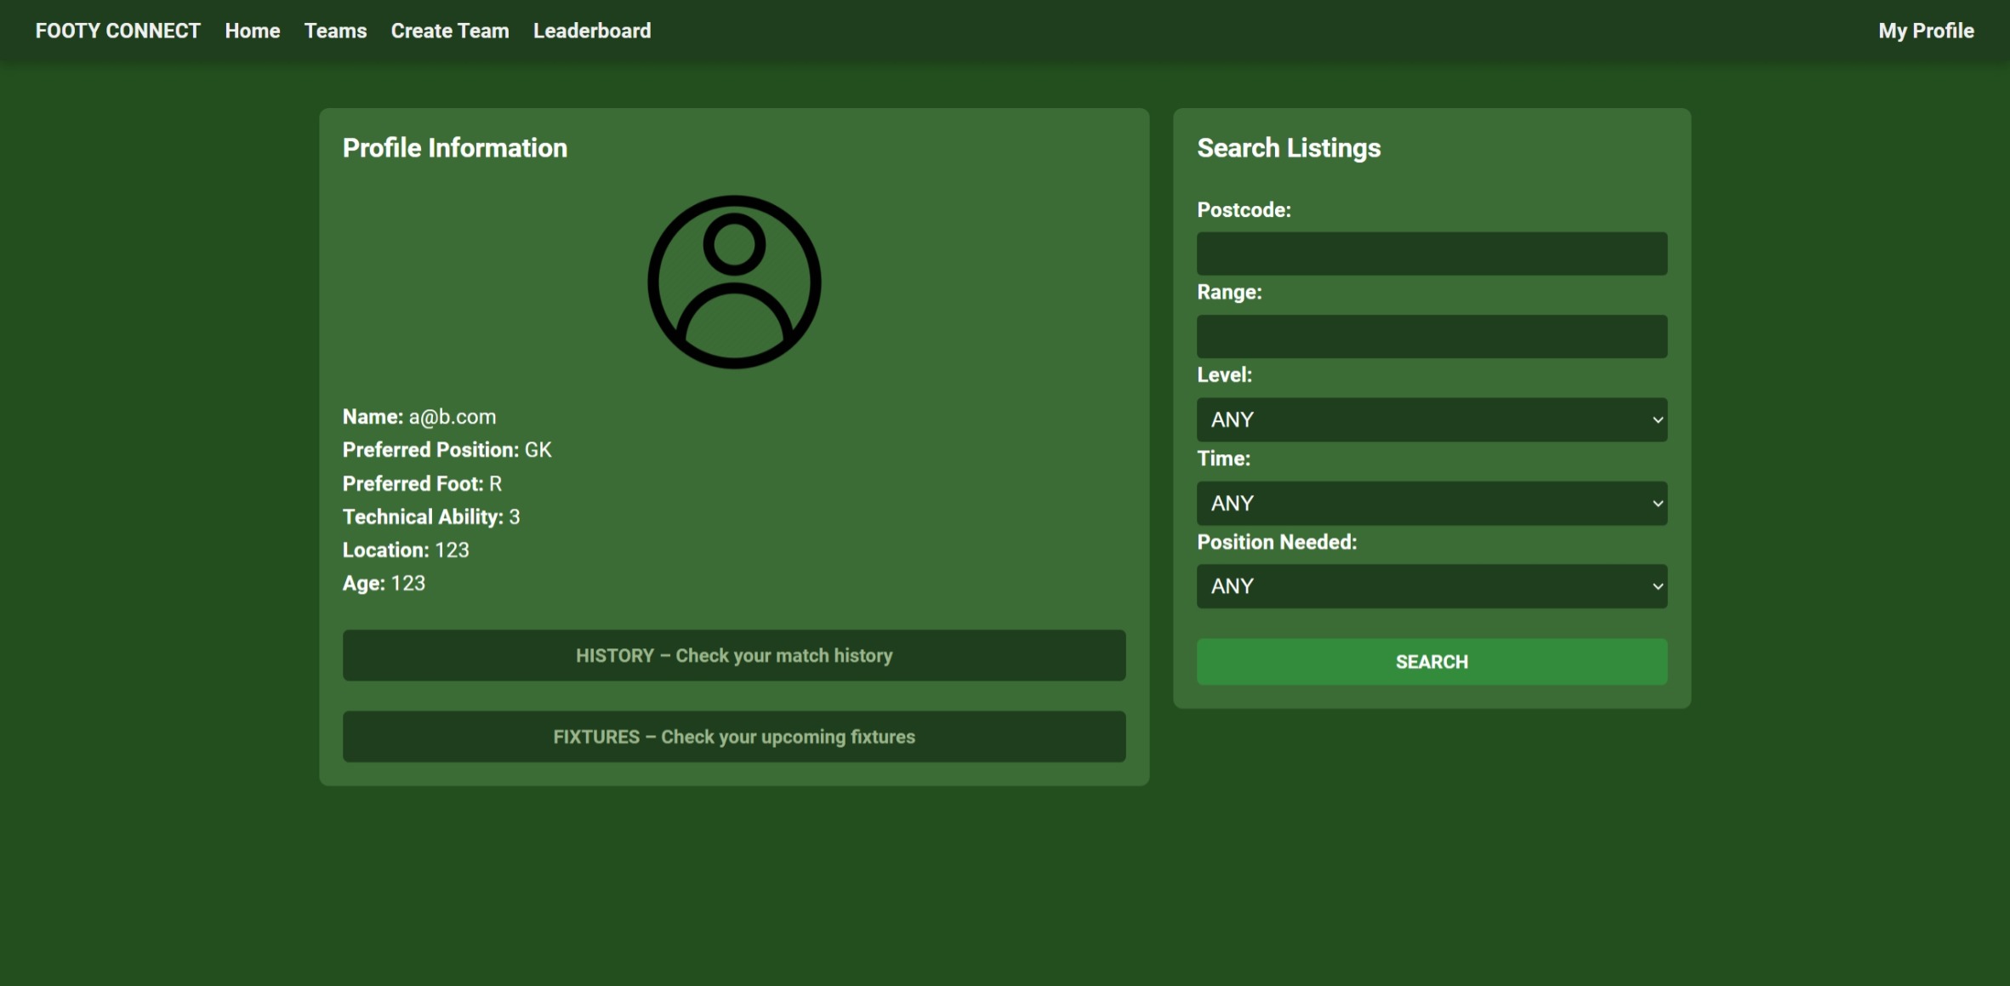Go to the Home page
The width and height of the screenshot is (2010, 986).
pyautogui.click(x=253, y=31)
